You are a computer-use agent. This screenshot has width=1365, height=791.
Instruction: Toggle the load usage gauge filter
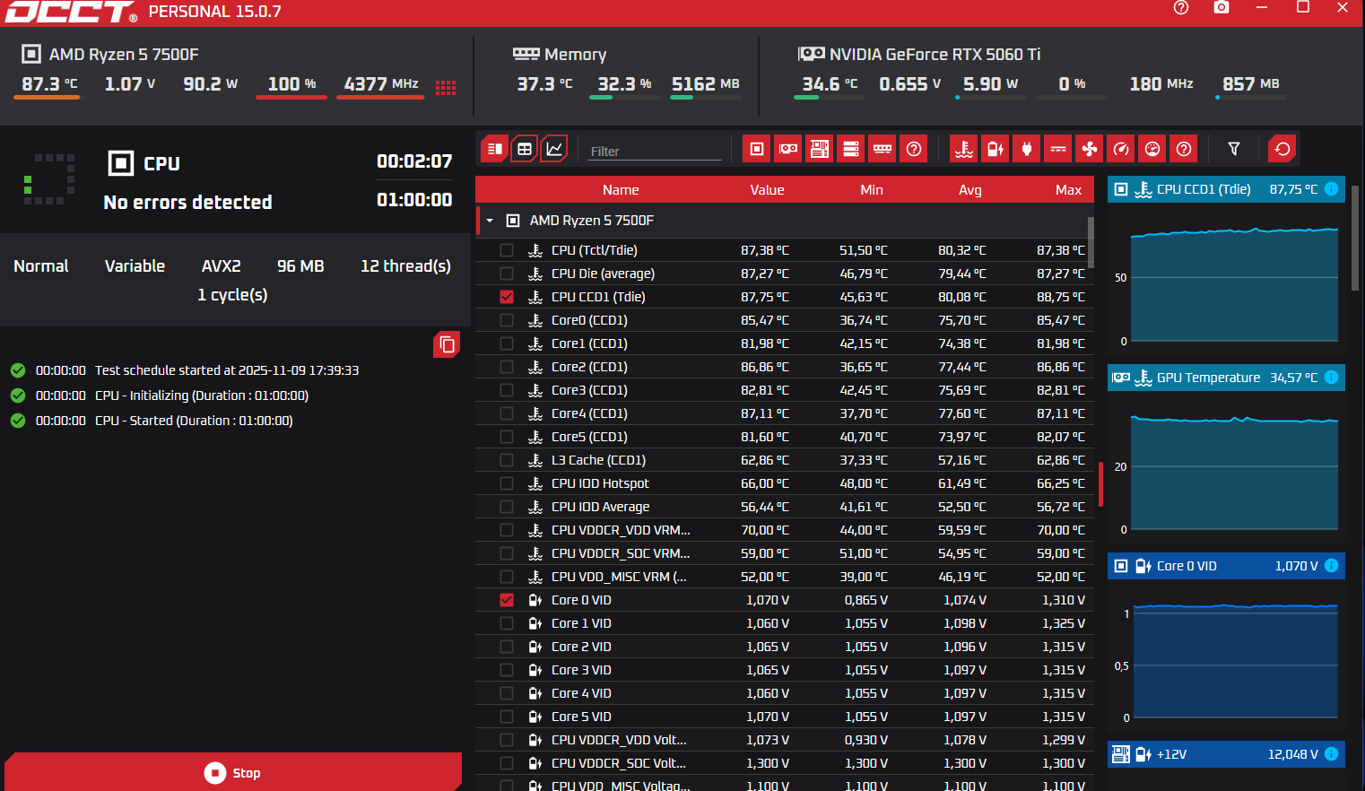coord(1152,149)
